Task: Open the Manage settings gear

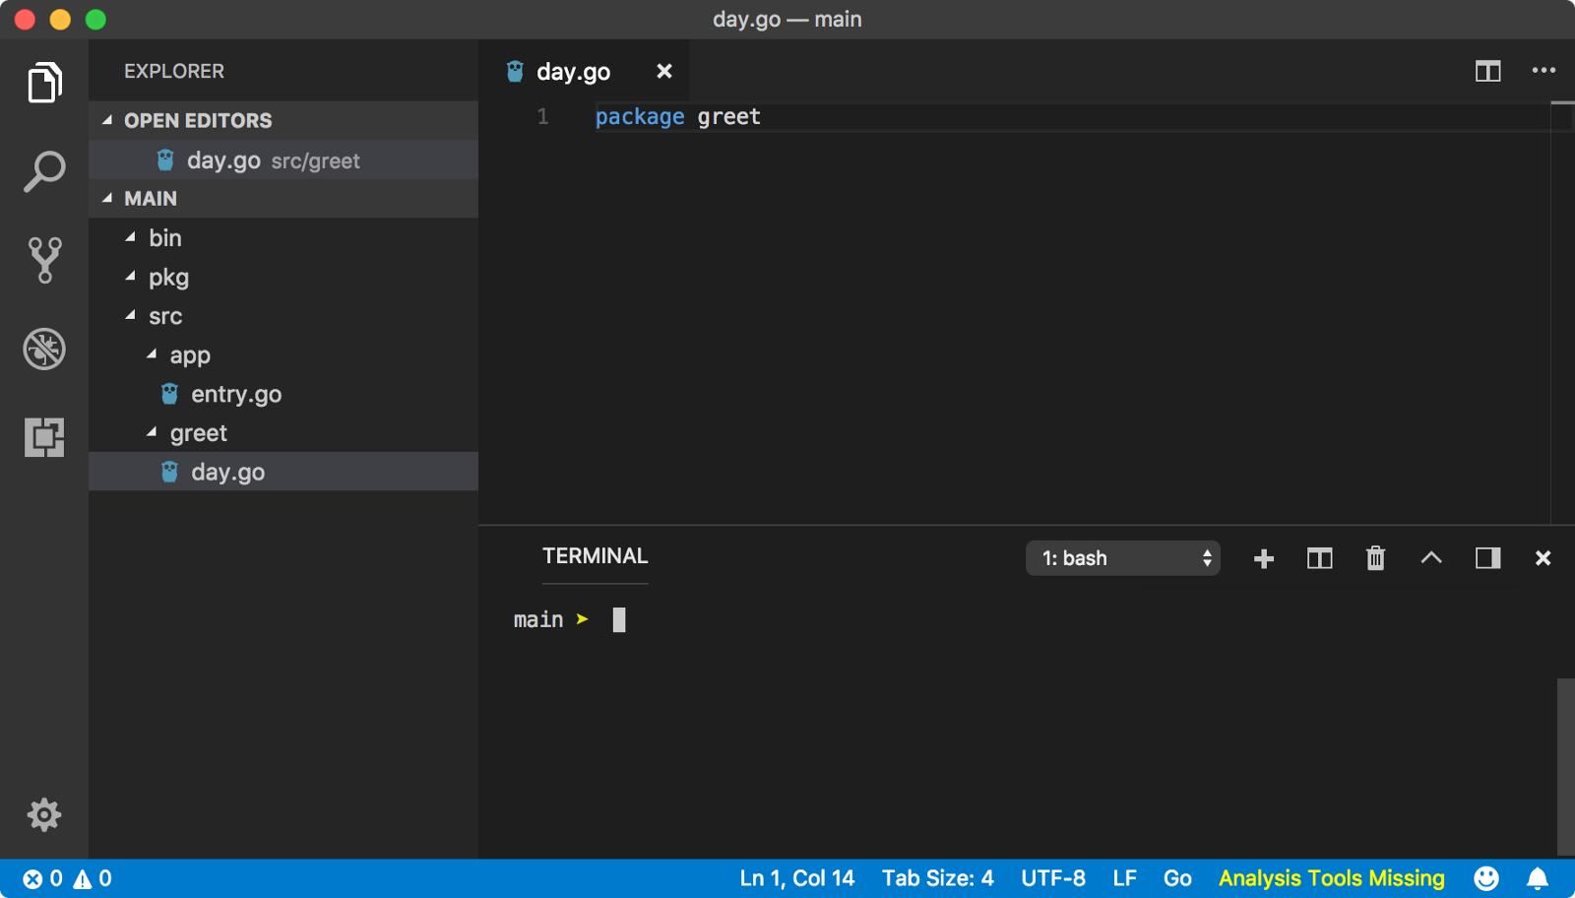Action: [x=44, y=814]
